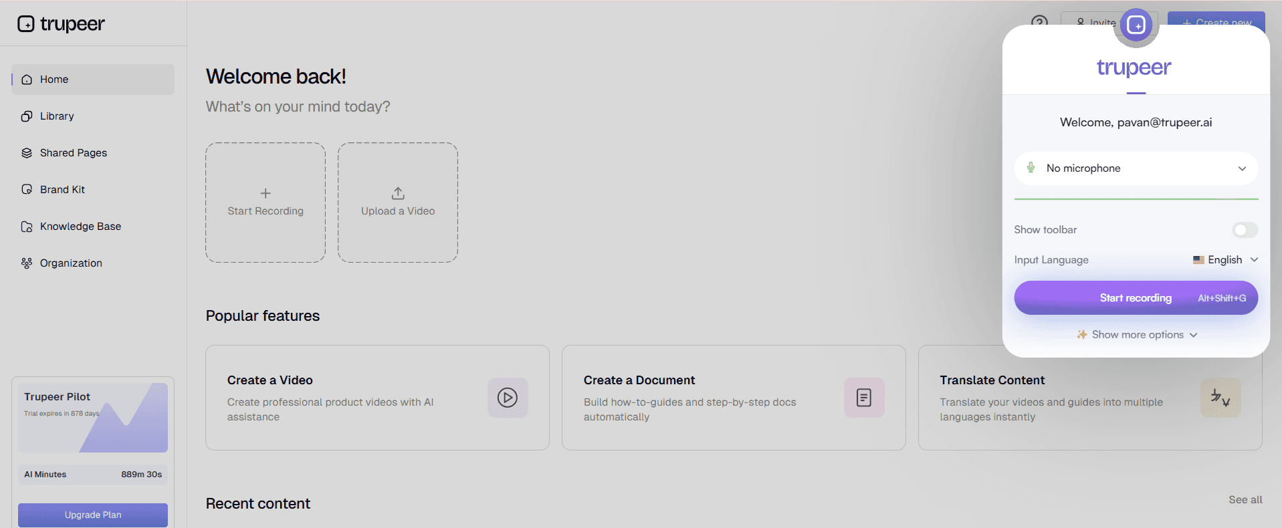Click the Upload a Video dashed card
The height and width of the screenshot is (528, 1282).
pos(398,203)
